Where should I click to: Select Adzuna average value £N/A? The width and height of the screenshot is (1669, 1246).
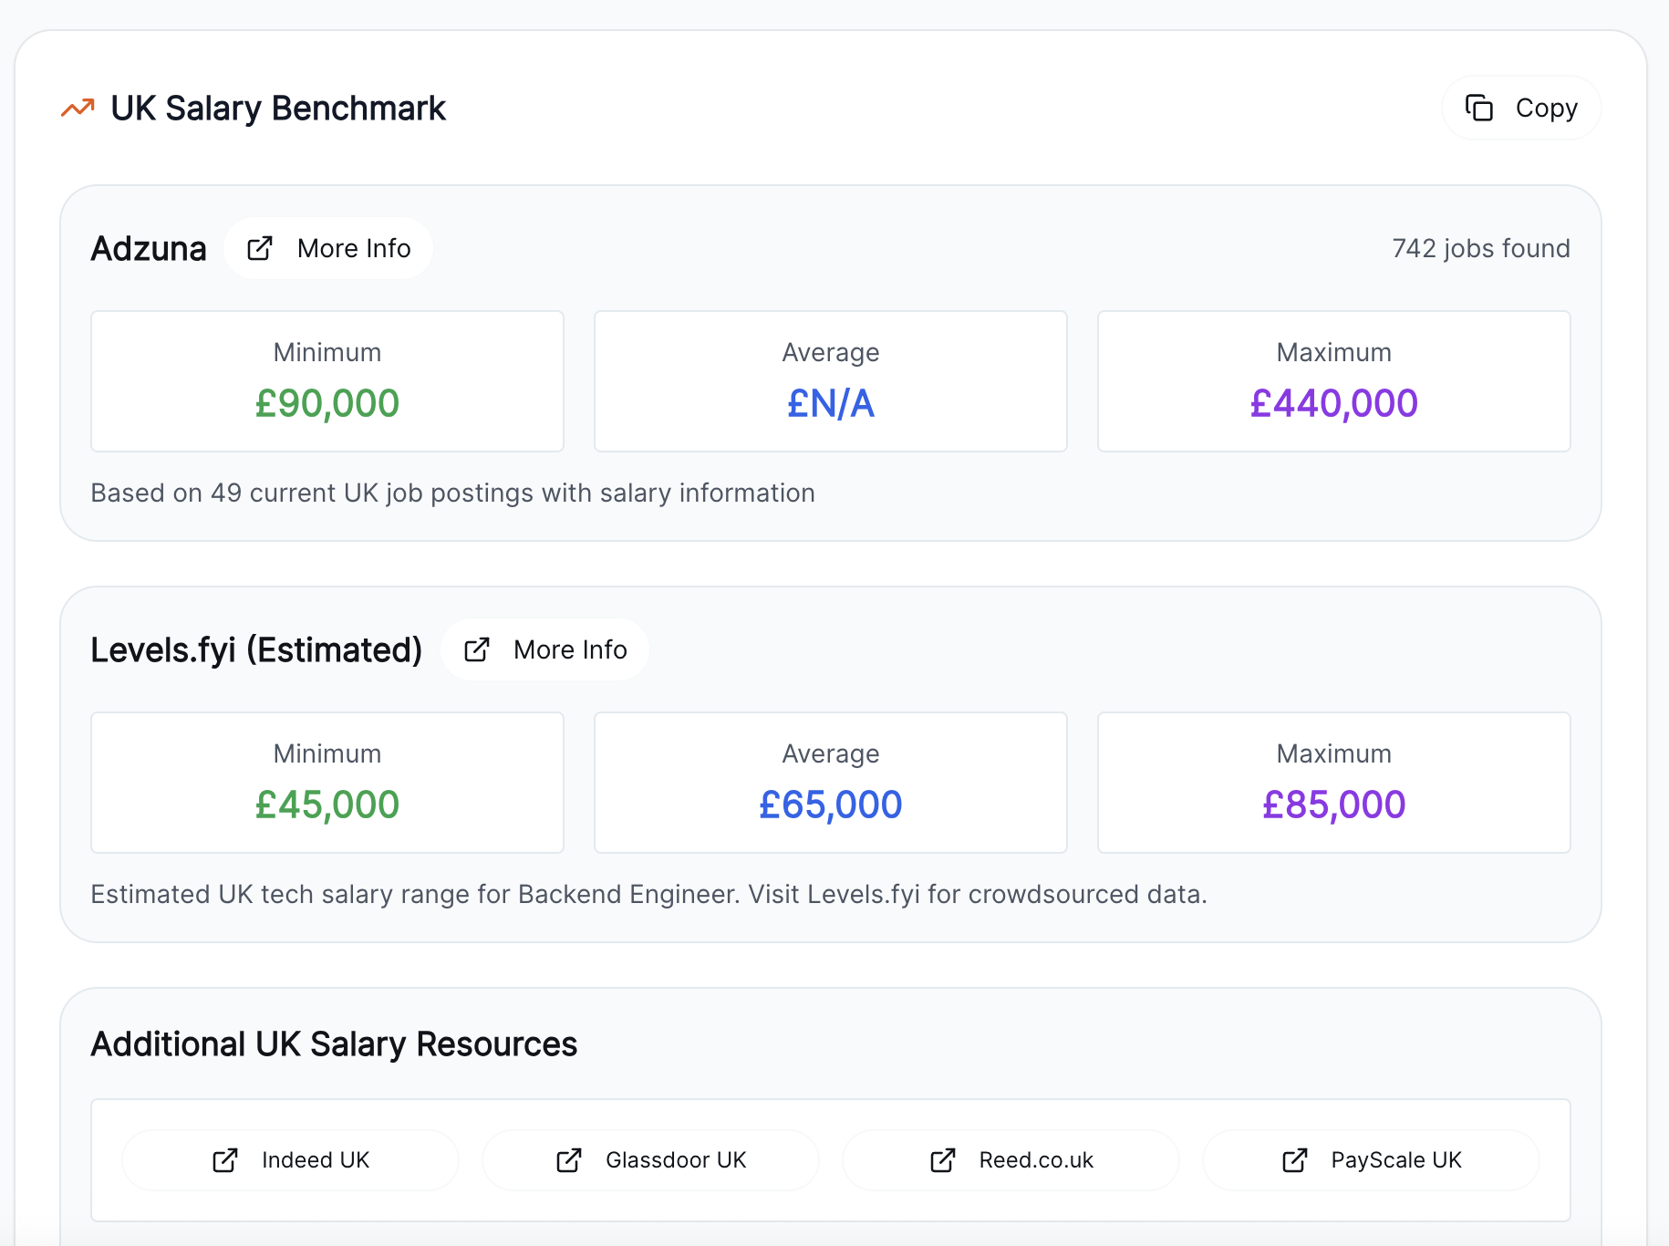point(831,403)
